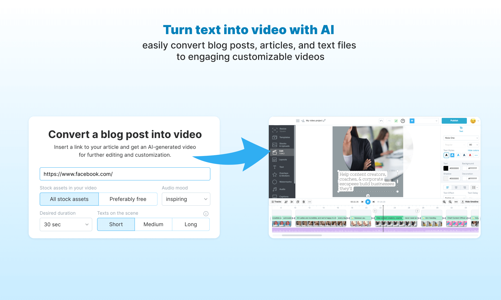Click the URL input field

[x=125, y=174]
